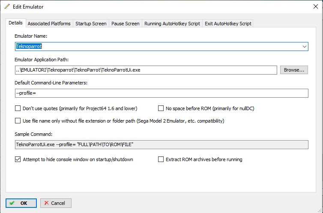Enable Use file name only without extension checkbox
This screenshot has height=213, width=323.
coord(18,121)
